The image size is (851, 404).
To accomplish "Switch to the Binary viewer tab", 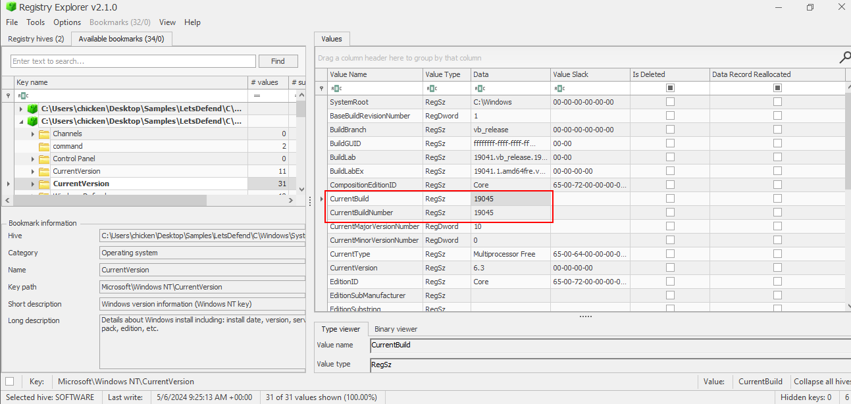I will pos(396,329).
